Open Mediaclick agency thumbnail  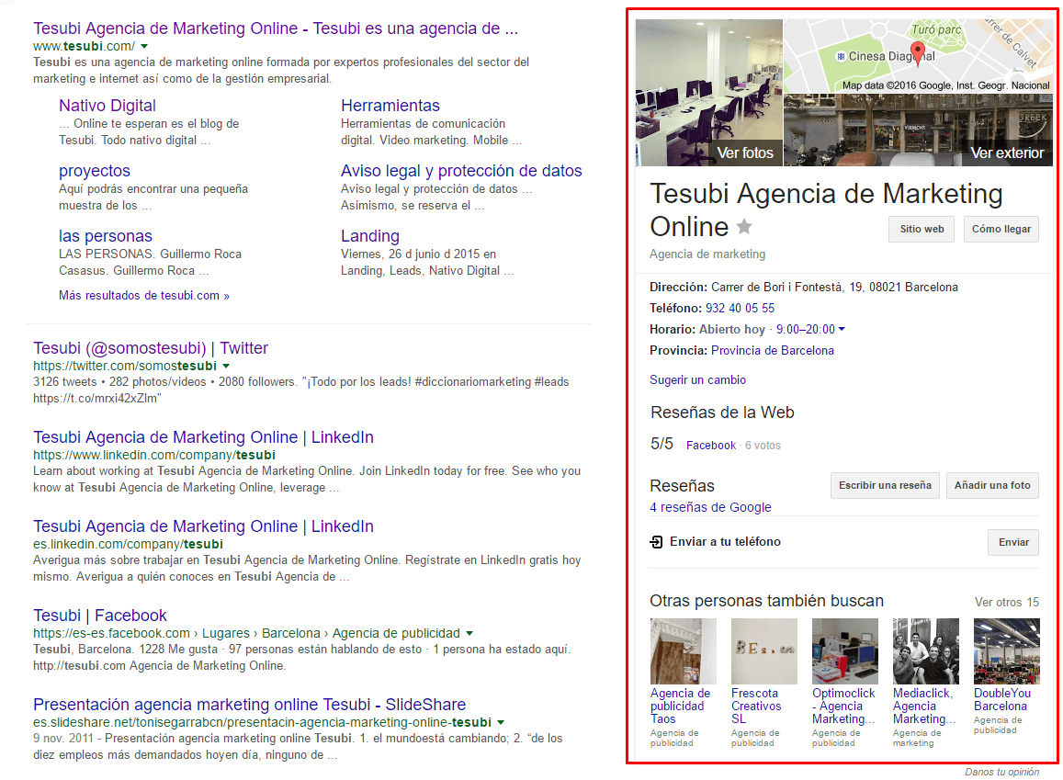(926, 651)
